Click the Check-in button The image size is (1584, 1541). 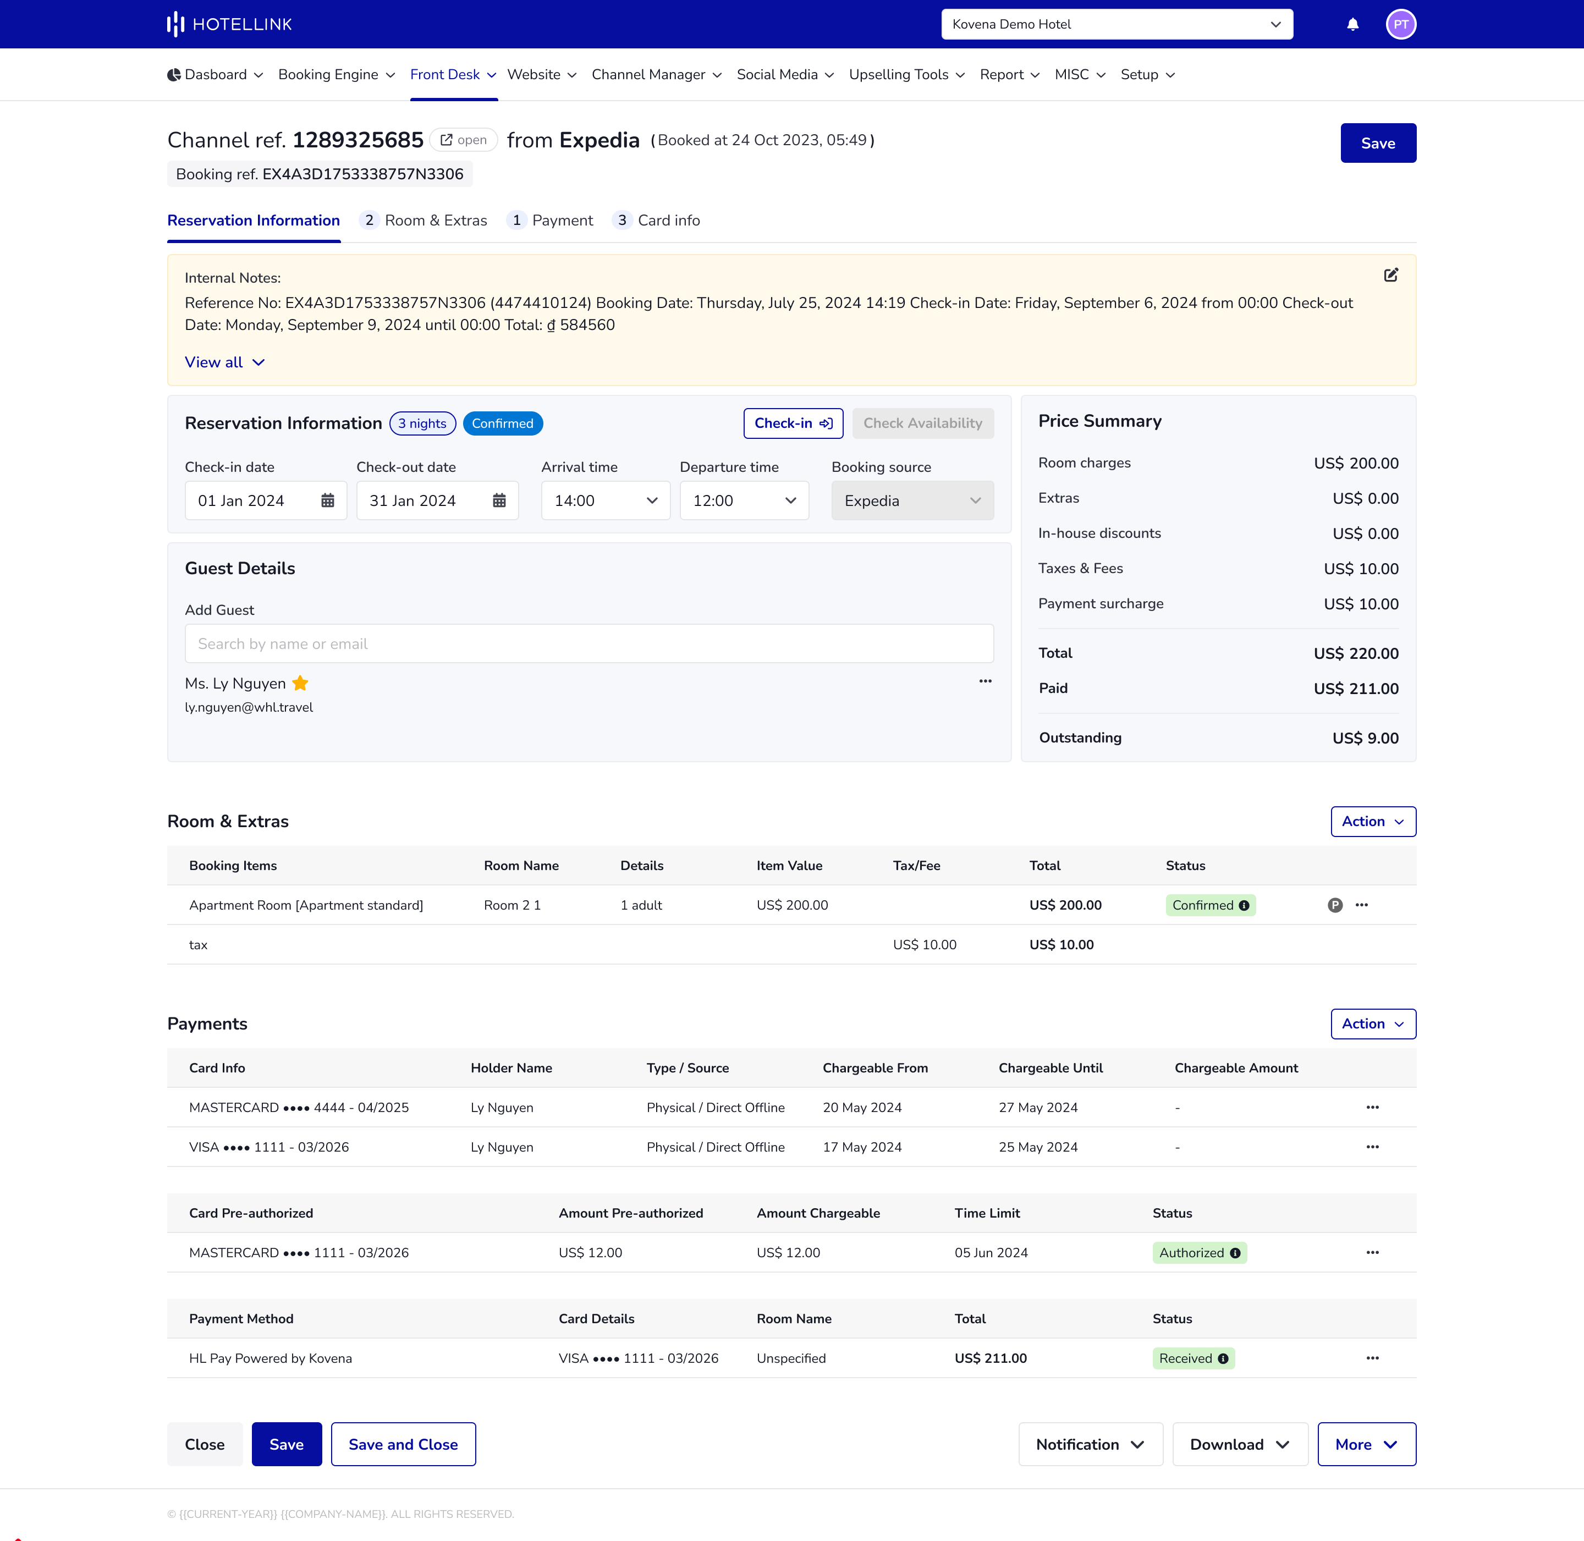pyautogui.click(x=793, y=422)
